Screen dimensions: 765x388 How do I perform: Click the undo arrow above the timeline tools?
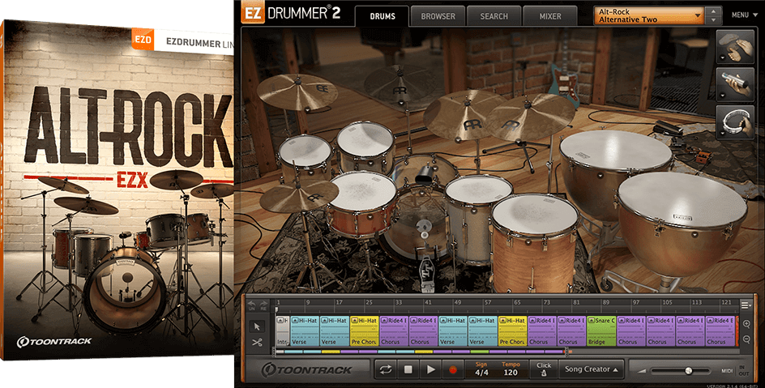tap(252, 305)
